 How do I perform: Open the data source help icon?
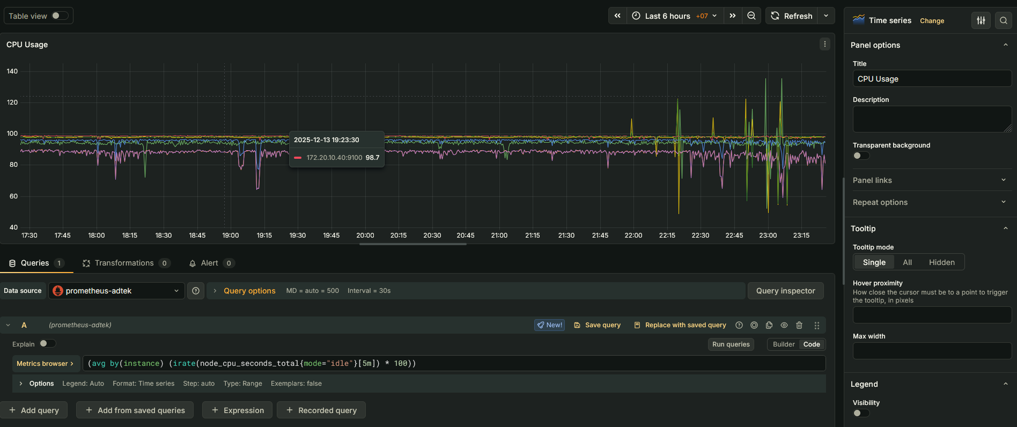[196, 291]
